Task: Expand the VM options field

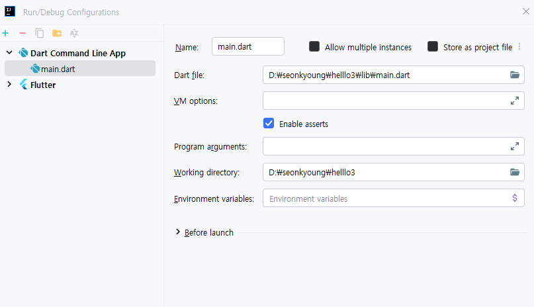Action: click(515, 101)
